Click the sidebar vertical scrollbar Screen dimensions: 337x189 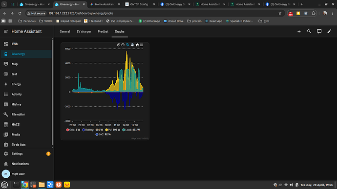tap(53, 92)
